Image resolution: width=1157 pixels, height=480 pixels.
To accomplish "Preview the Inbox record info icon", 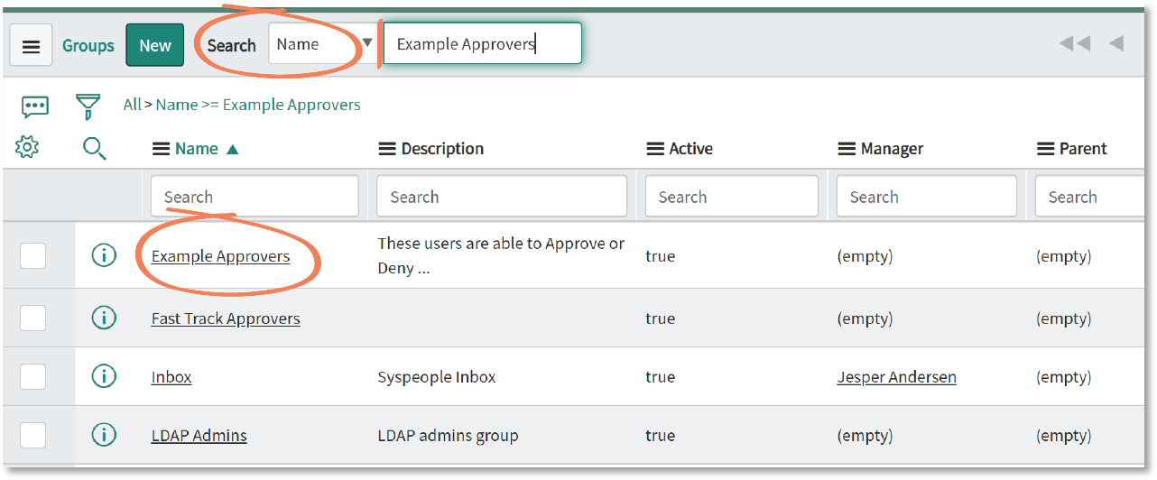I will coord(105,376).
